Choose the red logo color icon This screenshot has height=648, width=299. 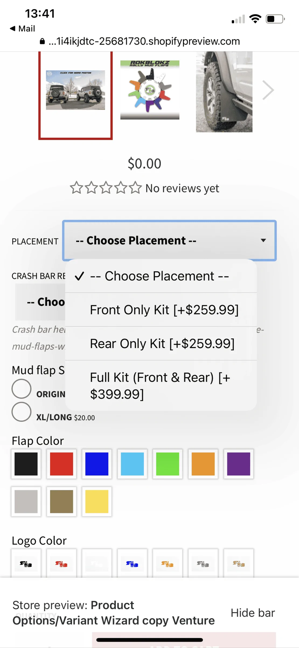pos(61,563)
